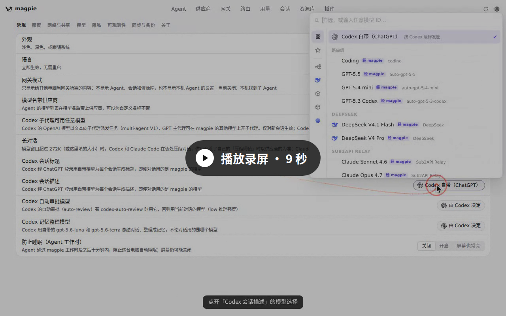The height and width of the screenshot is (316, 506).
Task: Switch to the 网络与共享 settings tab
Action: [59, 25]
